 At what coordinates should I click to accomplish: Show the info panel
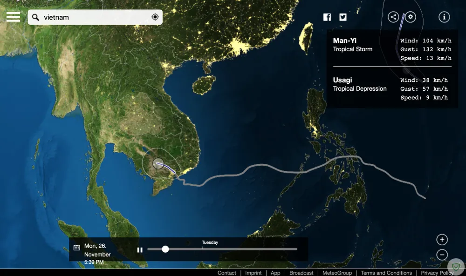coord(444,17)
